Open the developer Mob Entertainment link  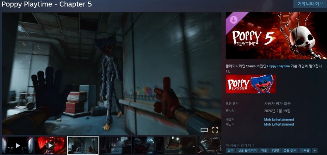tap(279, 120)
